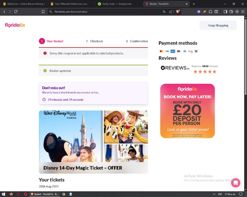Viewport: 247px width, 197px height.
Task: Switch to Your Offerwall RollerCoin tab
Action: tap(71, 4)
